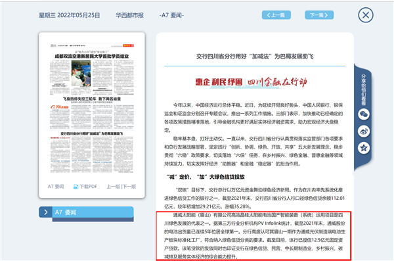Click the 惠企利民纾困 banner image
The height and width of the screenshot is (261, 394).
pos(252,82)
